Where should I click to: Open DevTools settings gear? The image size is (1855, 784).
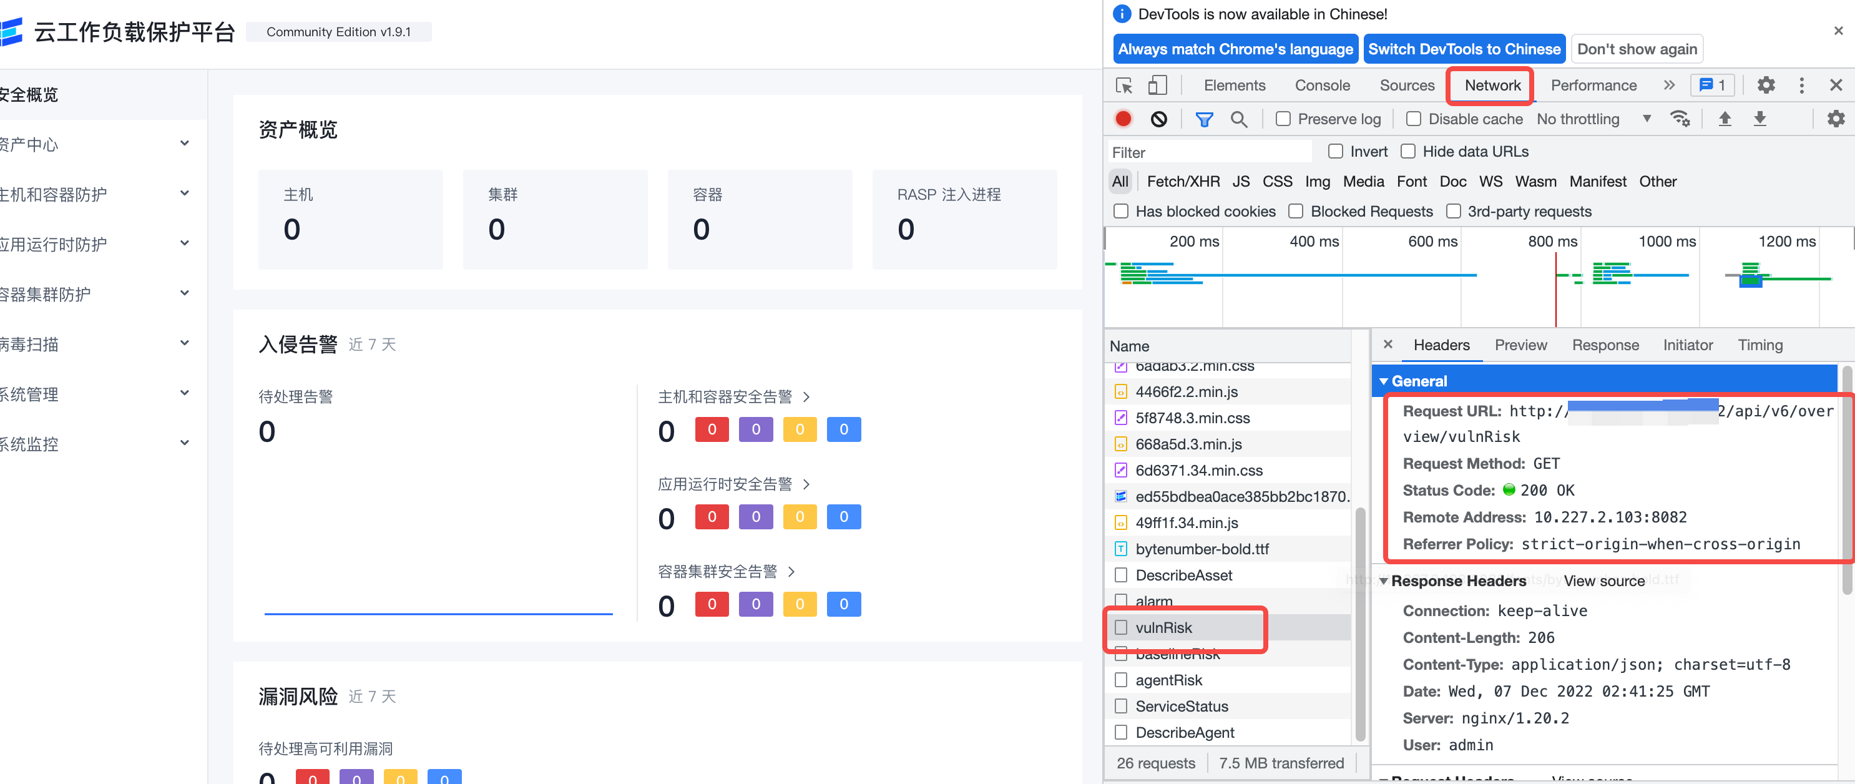click(1766, 85)
